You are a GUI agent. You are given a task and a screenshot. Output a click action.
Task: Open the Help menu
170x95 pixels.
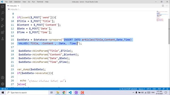47,2
